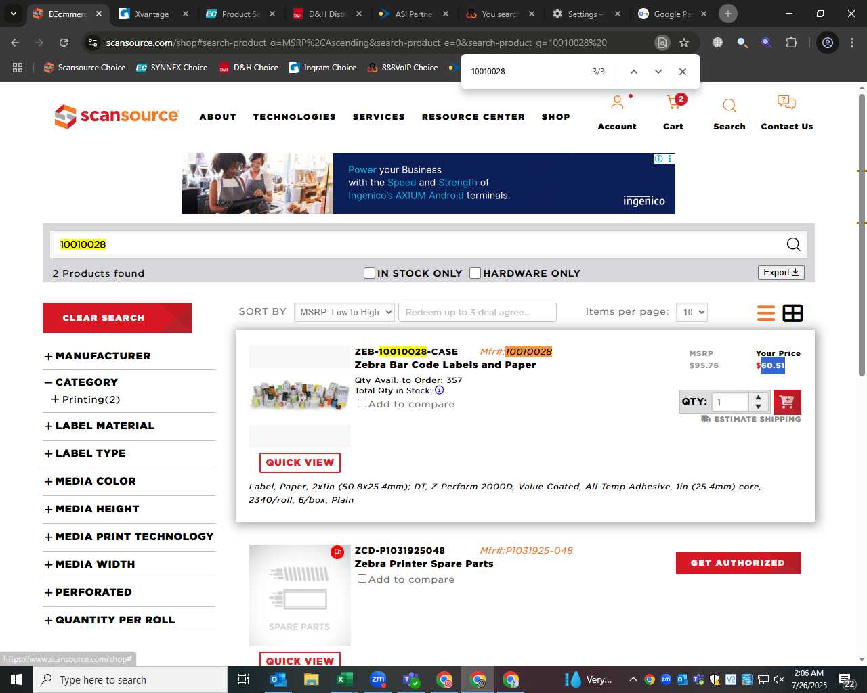
Task: Check Add to compare for ZCD-P1031925048
Action: pos(362,579)
